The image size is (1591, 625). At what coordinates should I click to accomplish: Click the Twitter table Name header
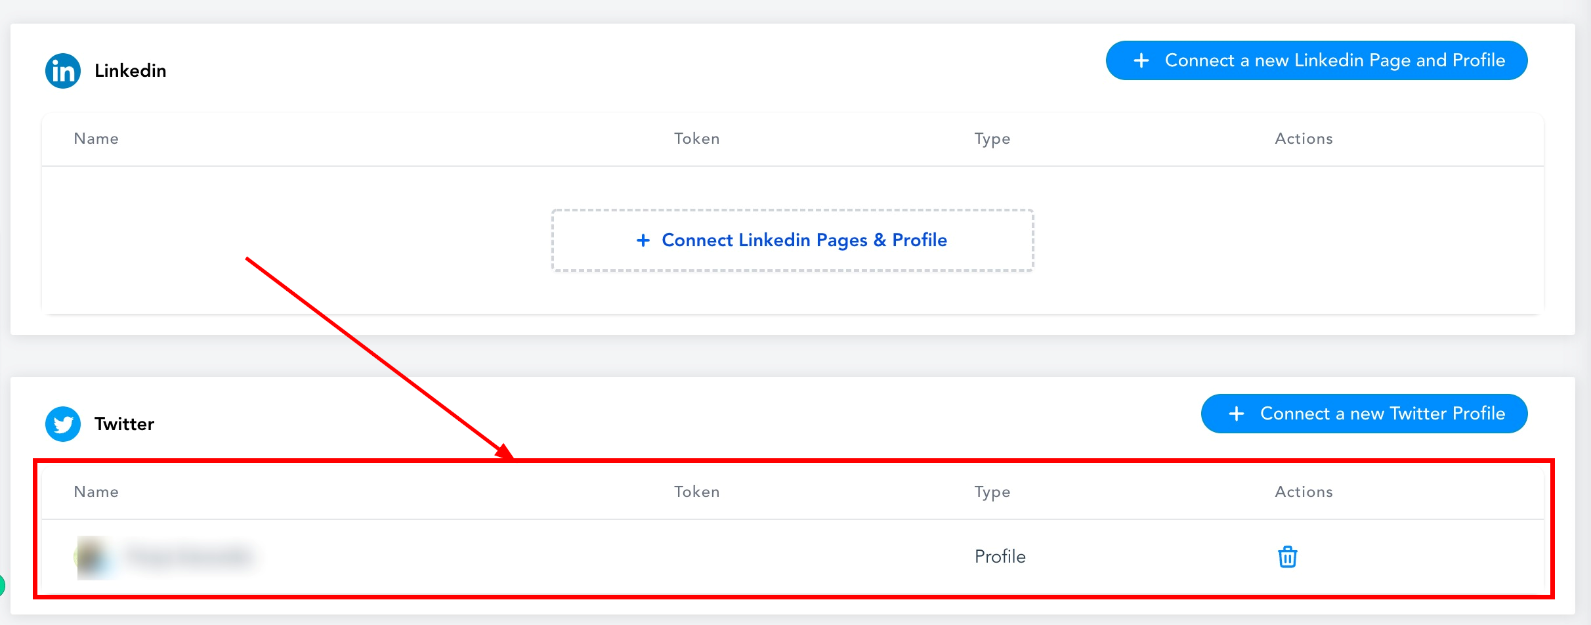pos(96,492)
